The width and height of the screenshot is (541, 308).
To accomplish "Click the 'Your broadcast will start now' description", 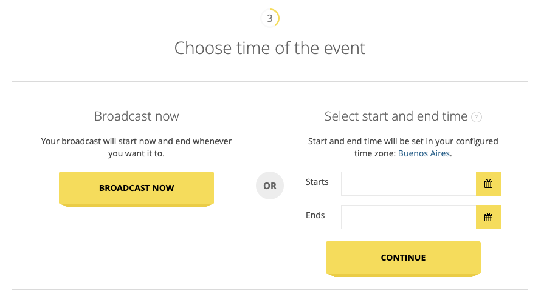I will tap(136, 147).
